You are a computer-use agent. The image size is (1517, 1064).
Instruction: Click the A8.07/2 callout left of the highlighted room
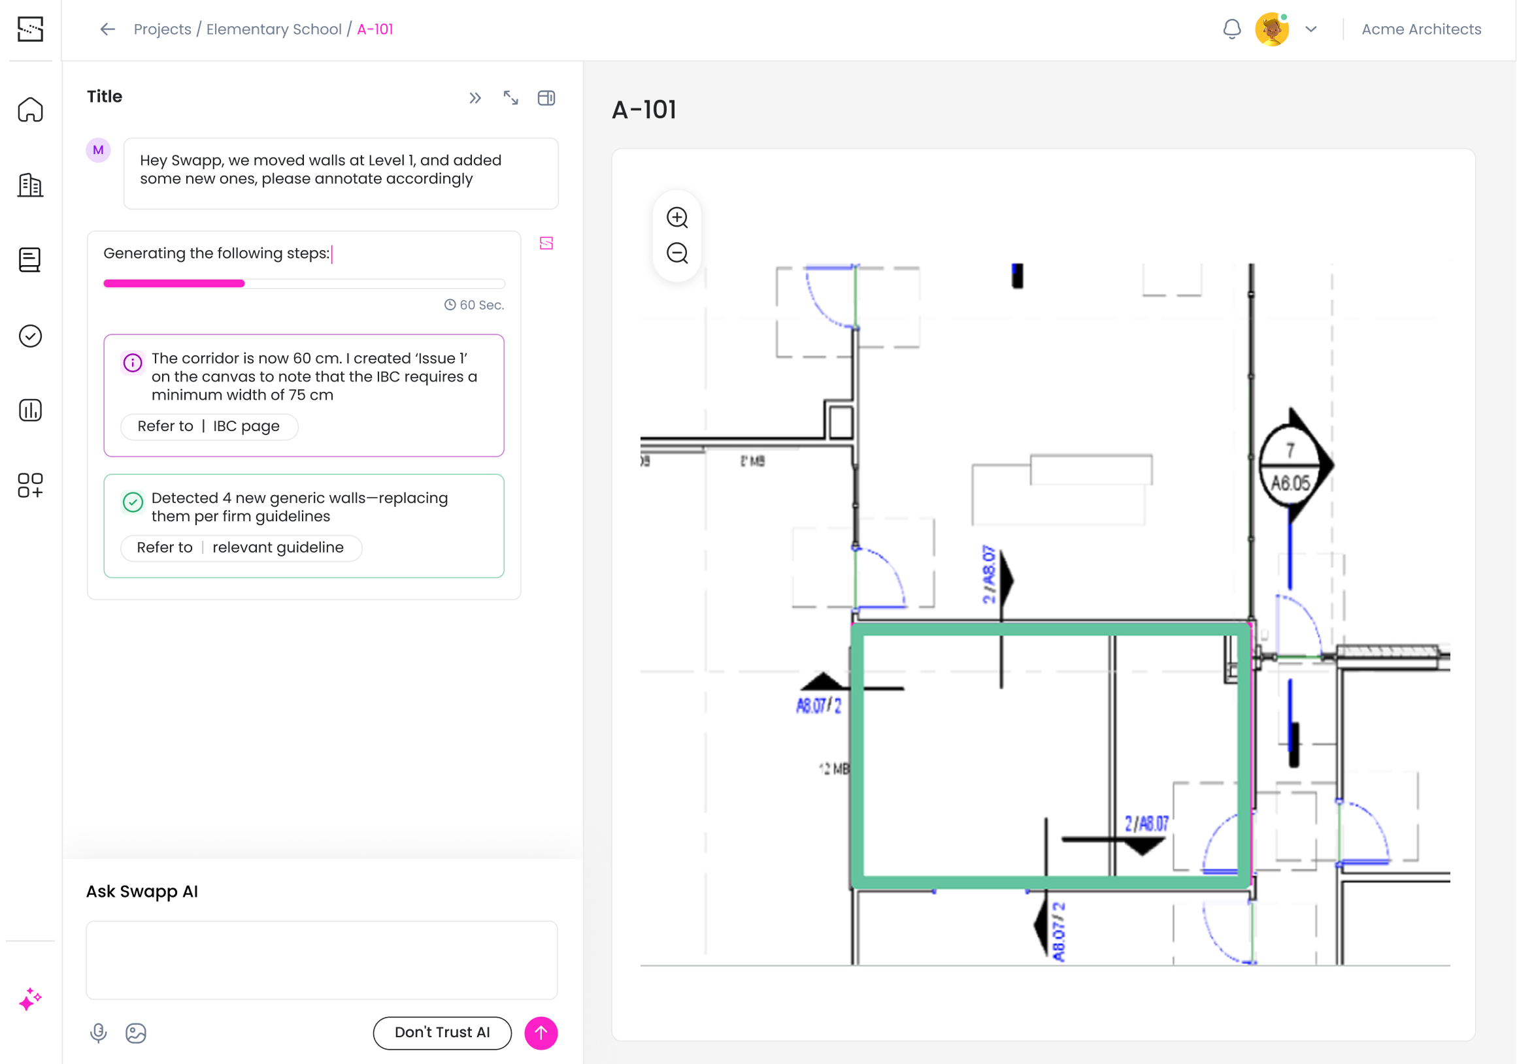818,706
